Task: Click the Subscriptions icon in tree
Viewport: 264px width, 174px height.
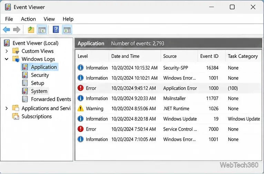Action: click(x=16, y=116)
